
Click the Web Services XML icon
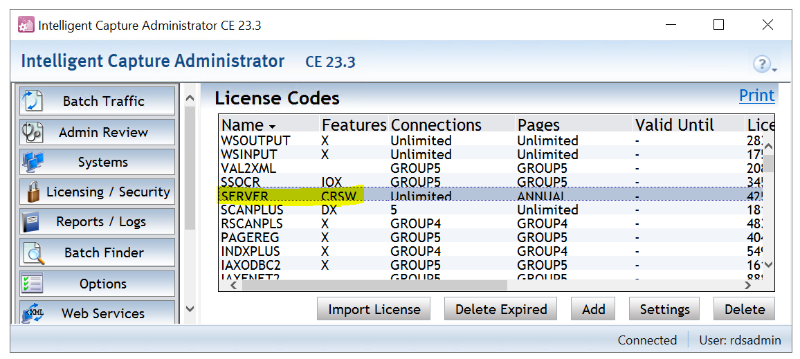click(x=33, y=313)
